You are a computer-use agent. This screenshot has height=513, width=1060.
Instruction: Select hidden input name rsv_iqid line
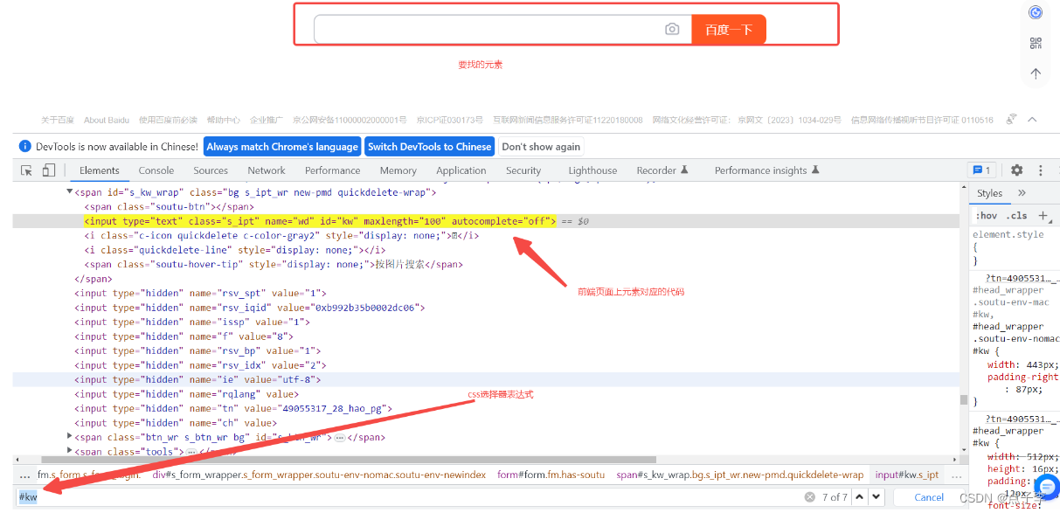(x=250, y=308)
